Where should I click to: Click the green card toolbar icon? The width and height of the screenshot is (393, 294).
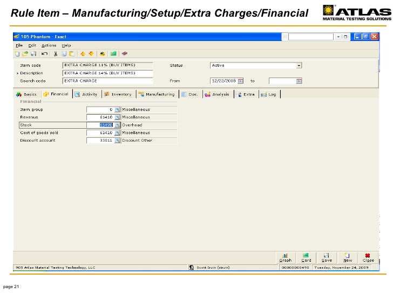click(113, 54)
